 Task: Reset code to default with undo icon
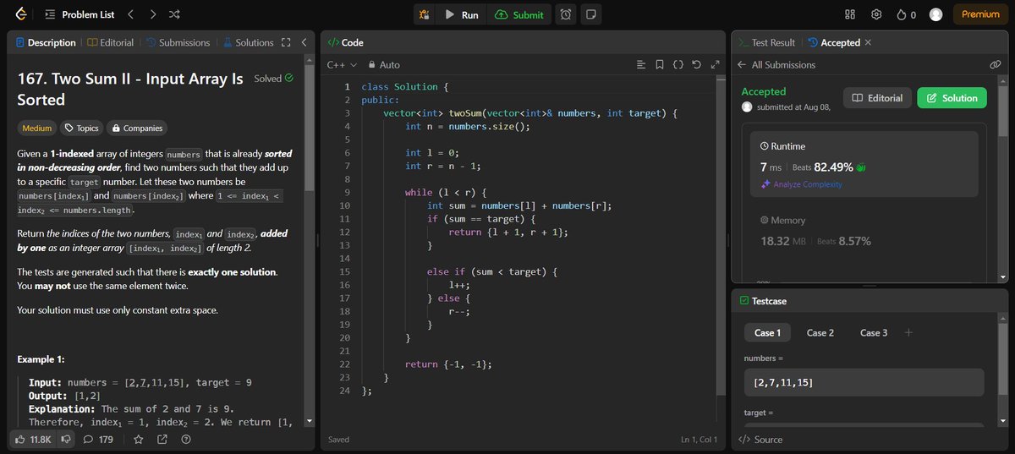[696, 64]
